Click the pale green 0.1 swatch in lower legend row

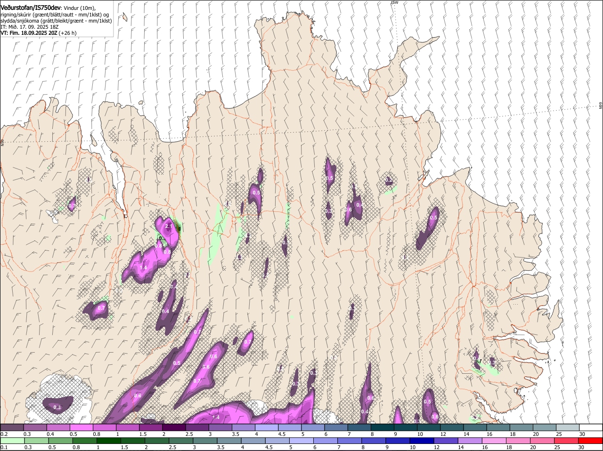click(12, 441)
